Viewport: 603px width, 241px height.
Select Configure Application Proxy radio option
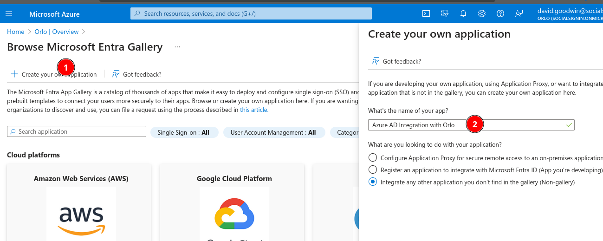(372, 158)
